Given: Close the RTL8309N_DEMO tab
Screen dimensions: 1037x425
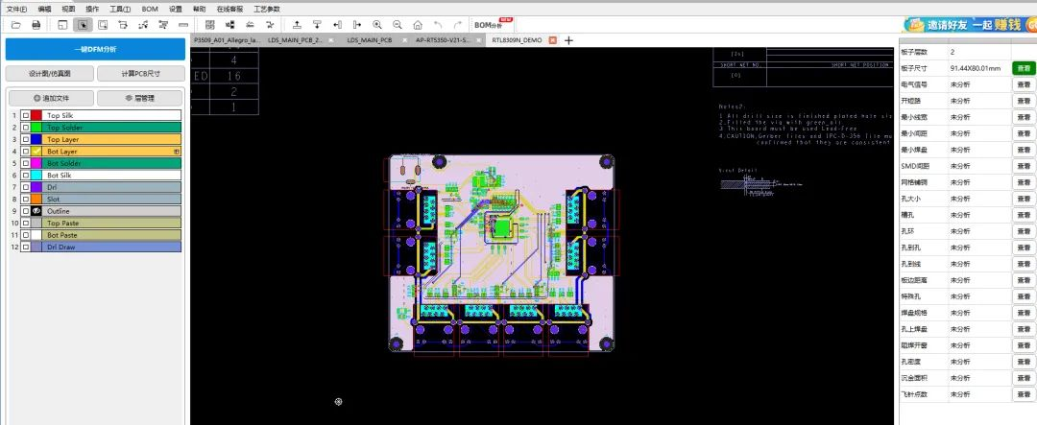Looking at the screenshot, I should (x=553, y=40).
